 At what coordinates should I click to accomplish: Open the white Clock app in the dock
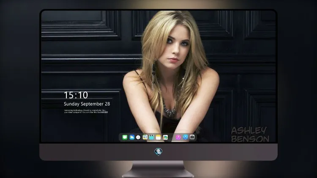(138, 137)
